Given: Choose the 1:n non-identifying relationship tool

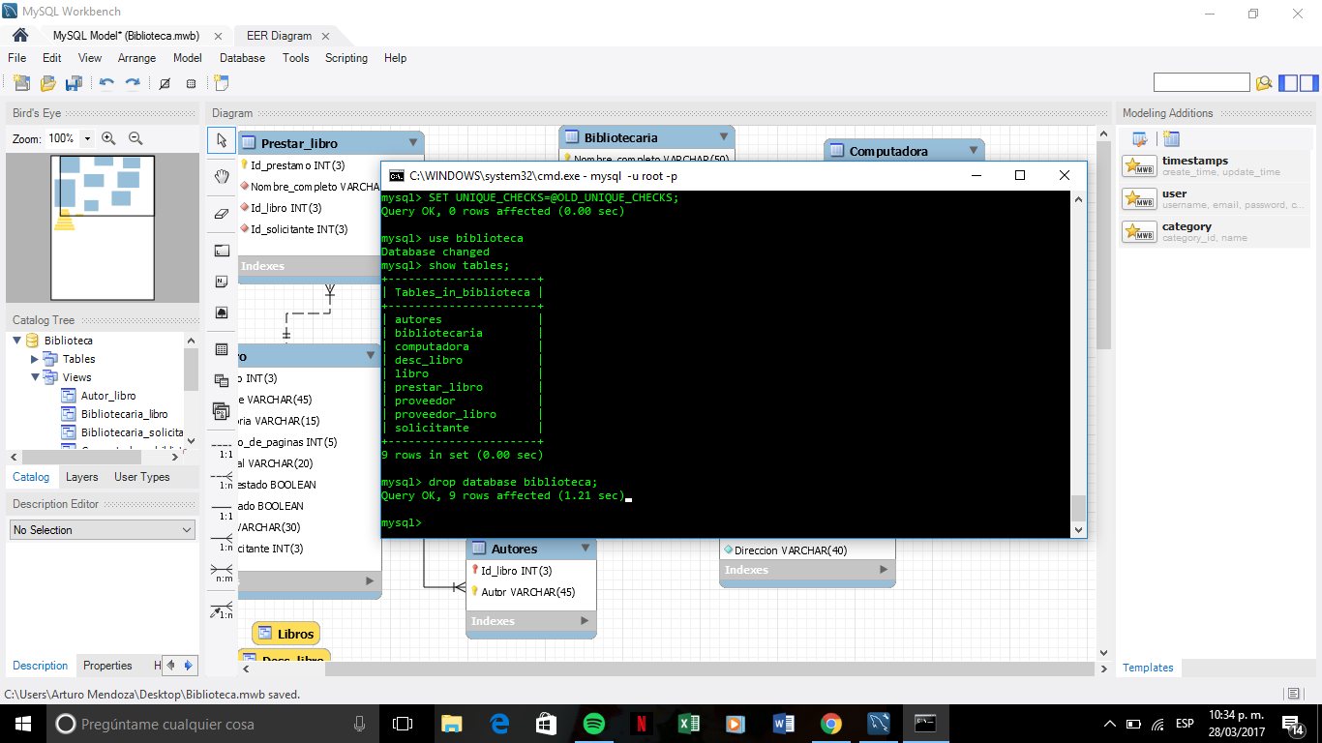Looking at the screenshot, I should pyautogui.click(x=222, y=480).
